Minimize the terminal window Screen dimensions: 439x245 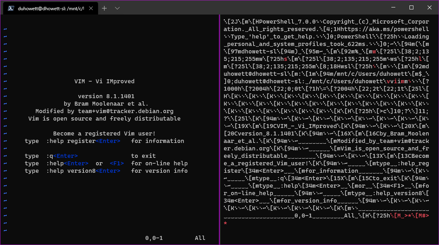tap(393, 7)
